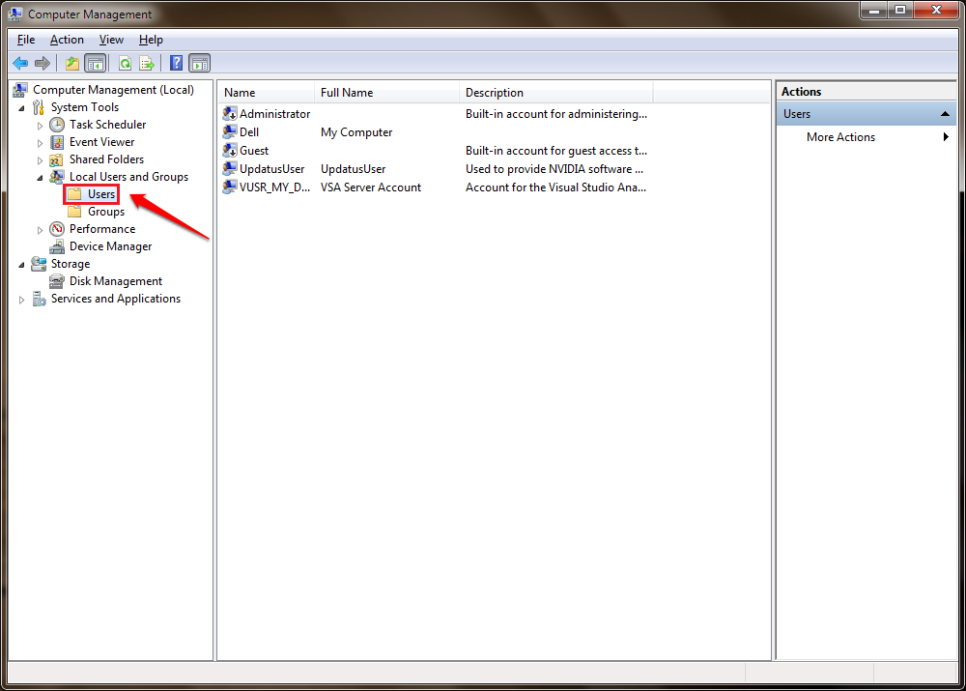Select the UpdatusUser row in the list

271,169
